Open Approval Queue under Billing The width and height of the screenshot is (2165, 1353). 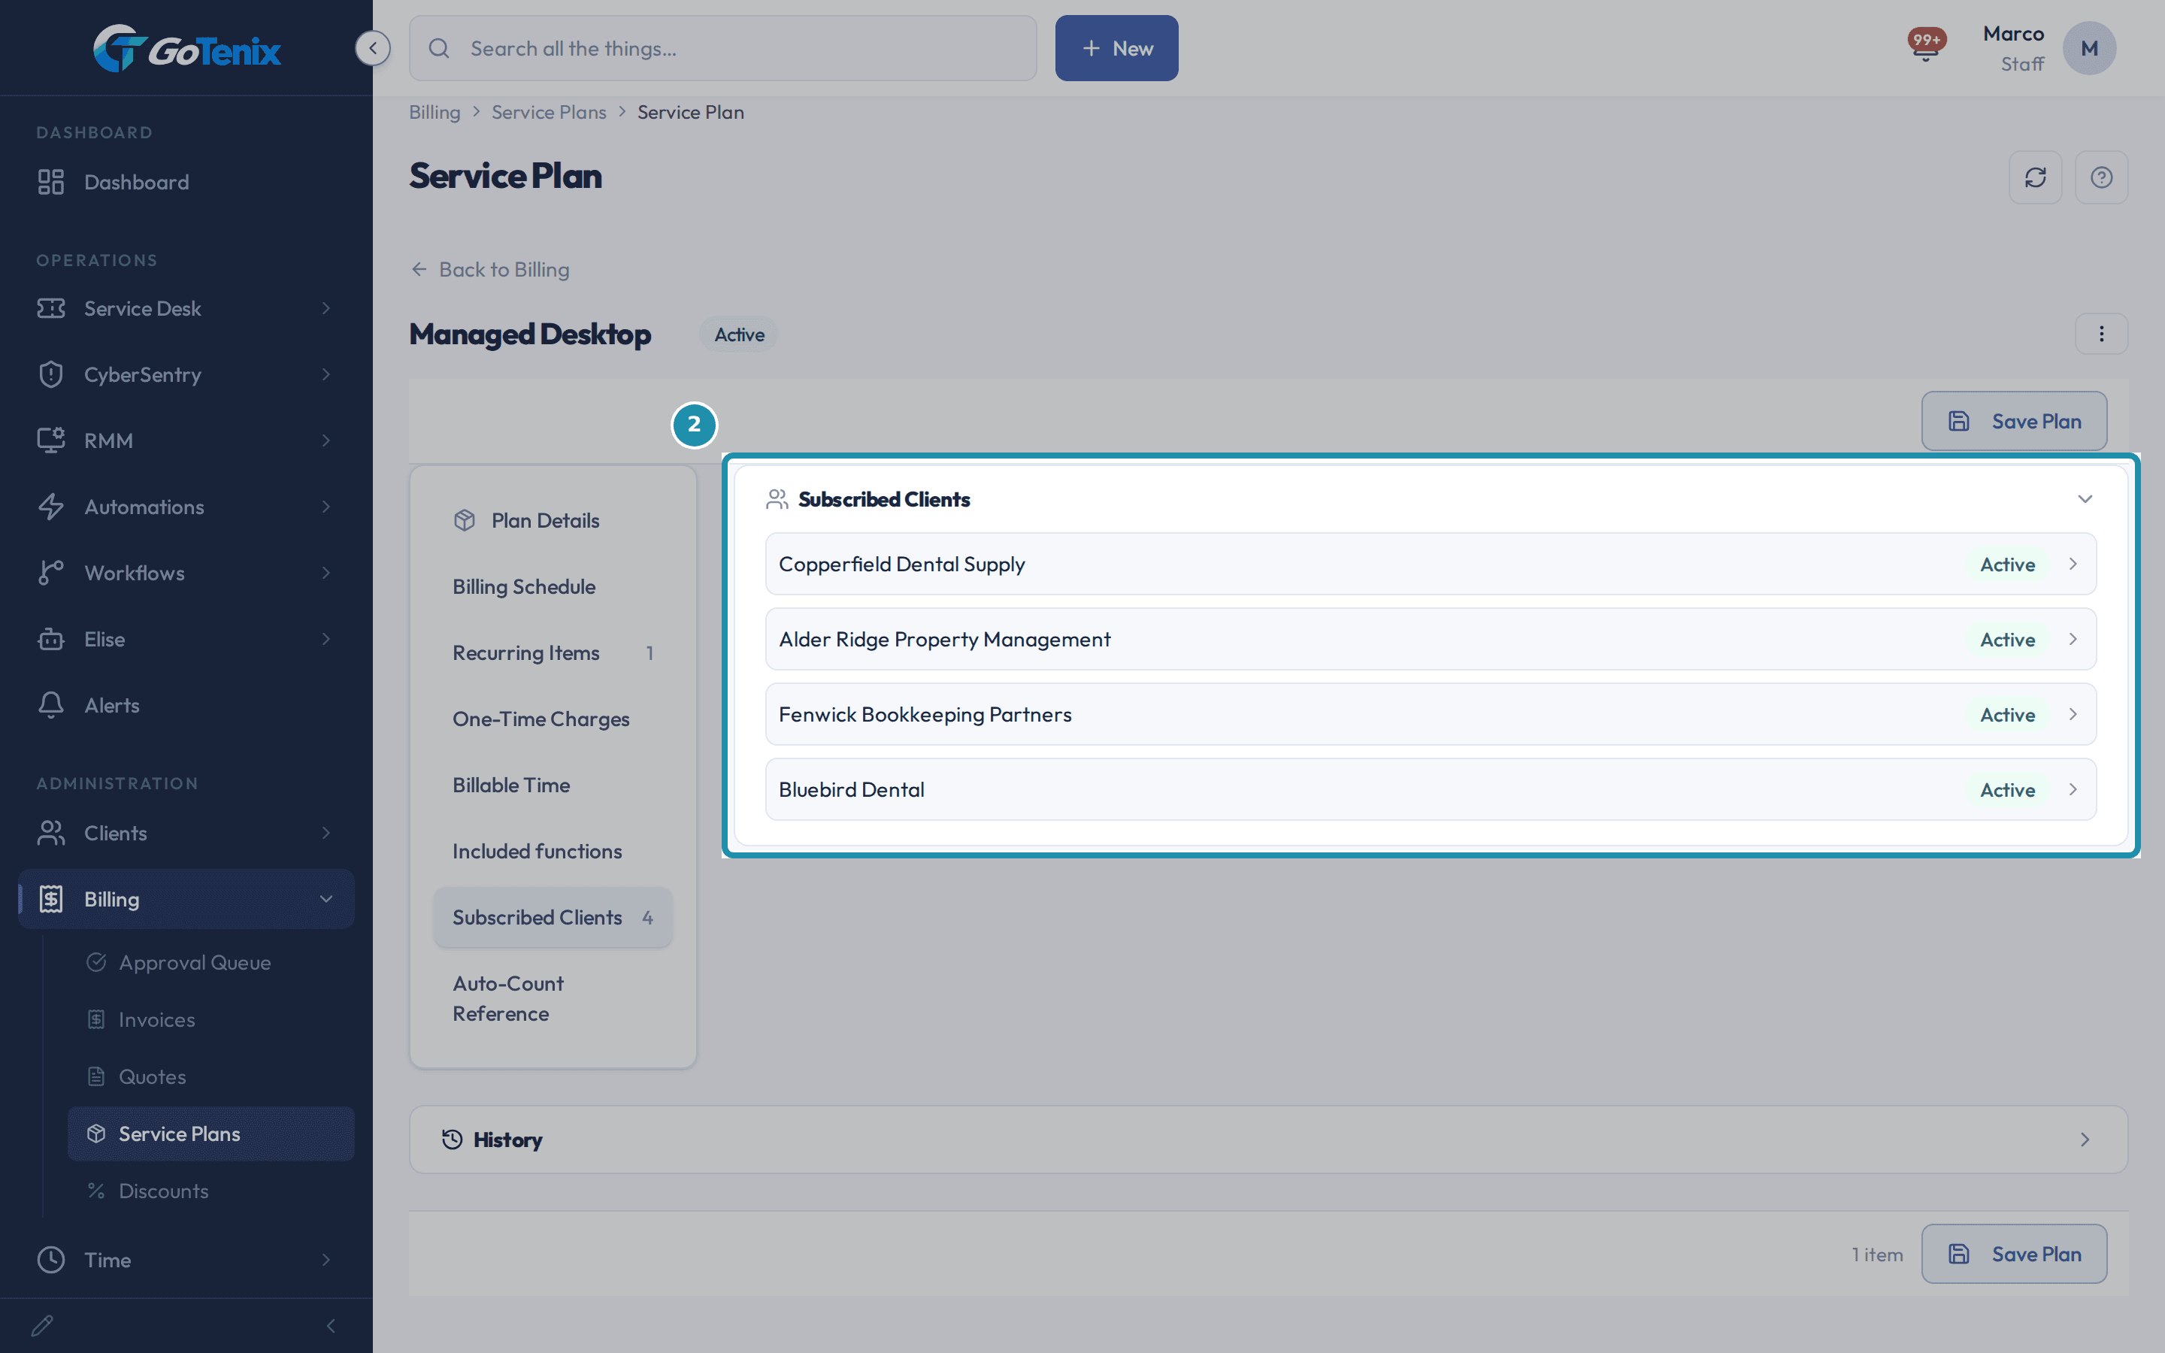pyautogui.click(x=211, y=962)
